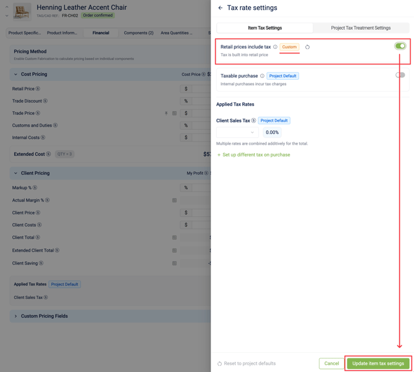Image resolution: width=414 pixels, height=372 pixels.
Task: Cancel the tax rate settings changes
Action: coord(331,363)
